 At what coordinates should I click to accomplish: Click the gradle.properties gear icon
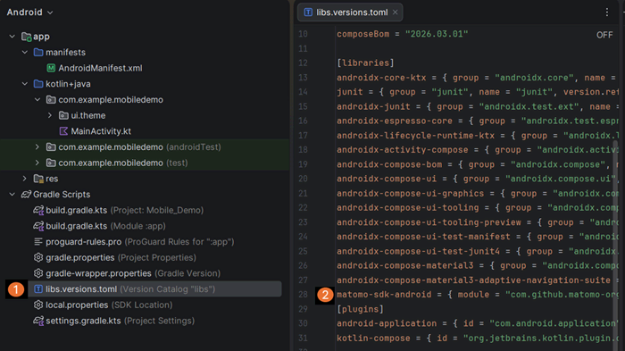[x=38, y=257]
